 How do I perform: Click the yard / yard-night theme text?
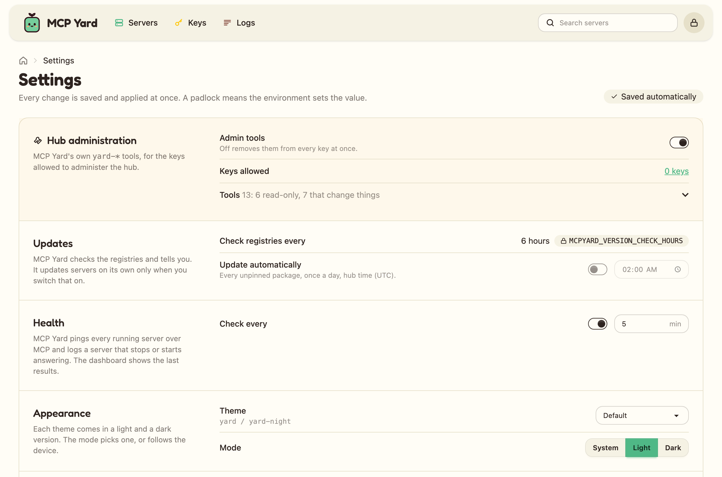pyautogui.click(x=255, y=421)
